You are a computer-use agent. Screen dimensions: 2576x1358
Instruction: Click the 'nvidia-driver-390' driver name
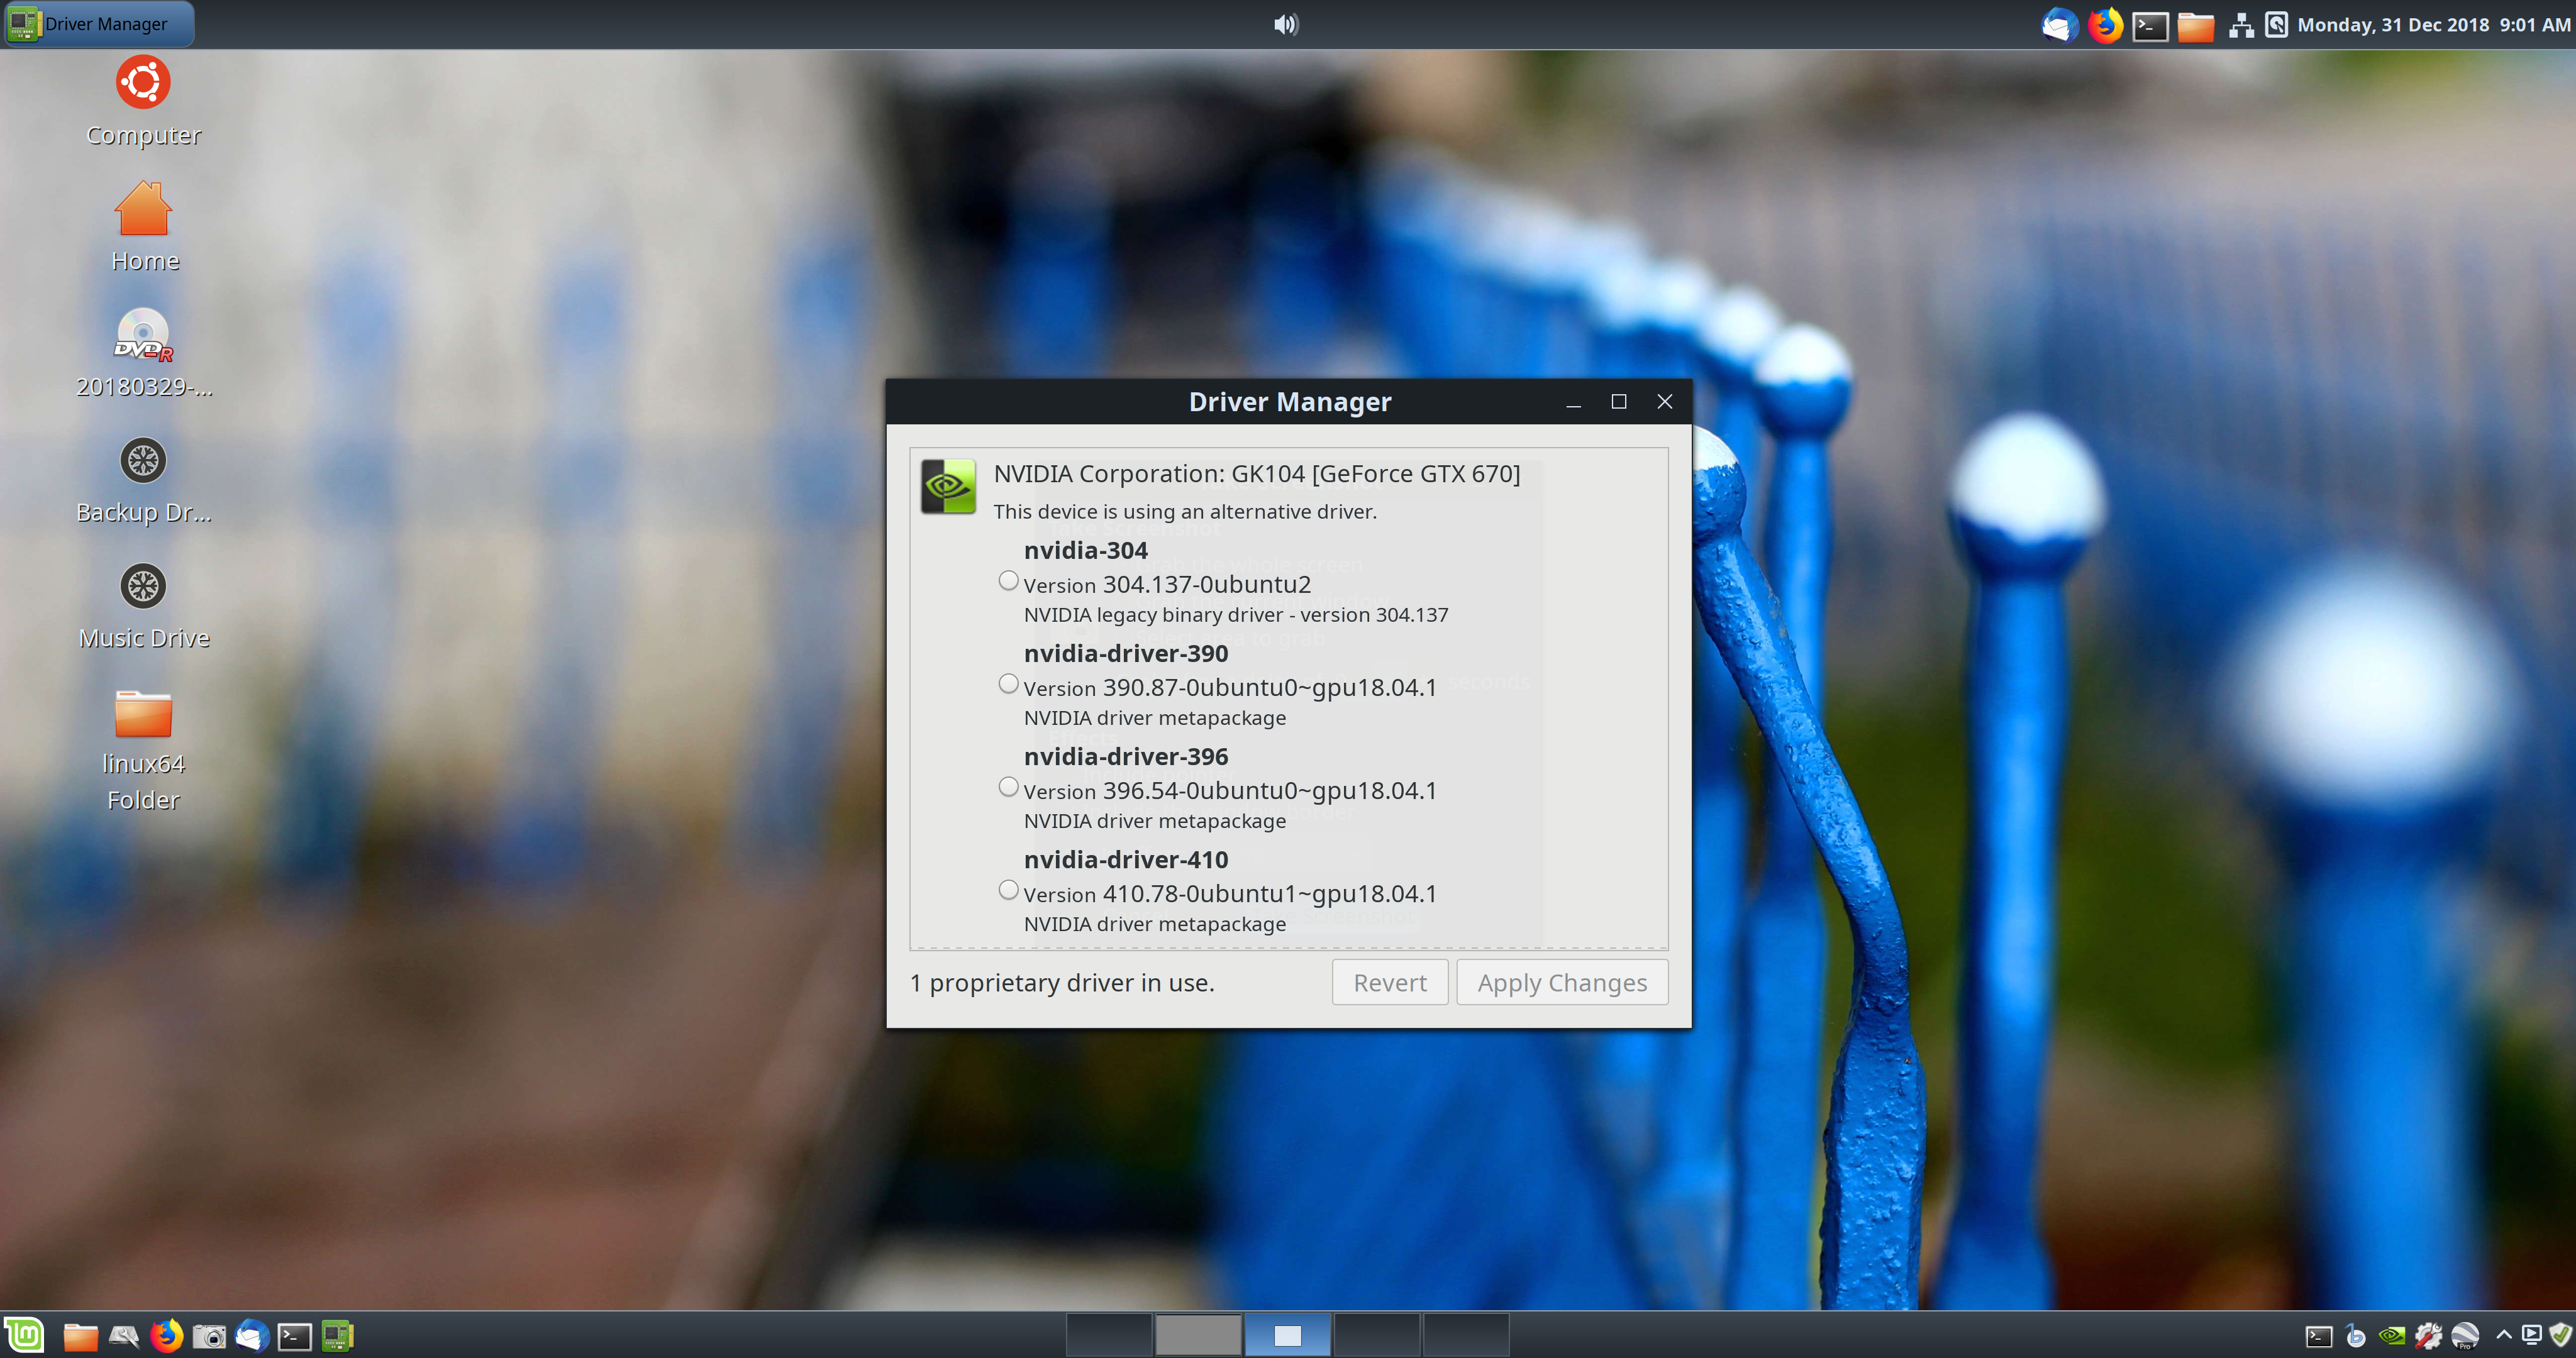pyautogui.click(x=1126, y=654)
